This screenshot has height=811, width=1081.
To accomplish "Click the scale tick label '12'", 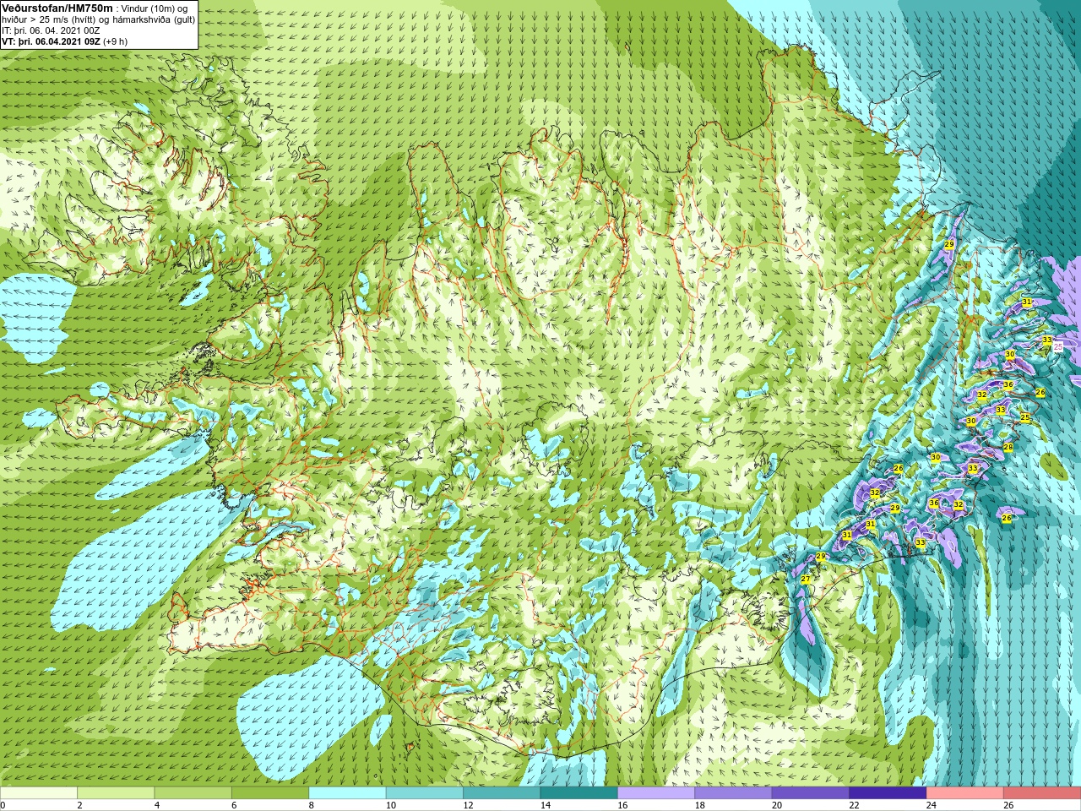I will click(x=468, y=805).
